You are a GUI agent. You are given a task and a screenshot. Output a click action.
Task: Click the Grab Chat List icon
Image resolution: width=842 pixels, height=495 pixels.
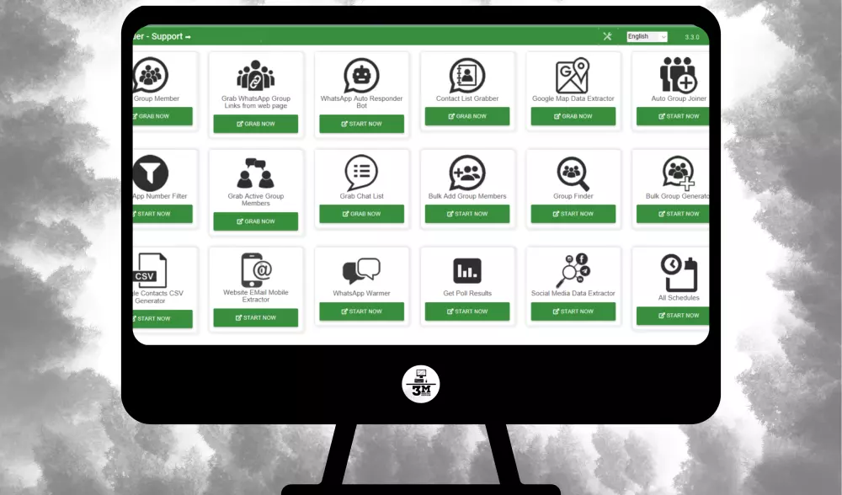(x=361, y=173)
